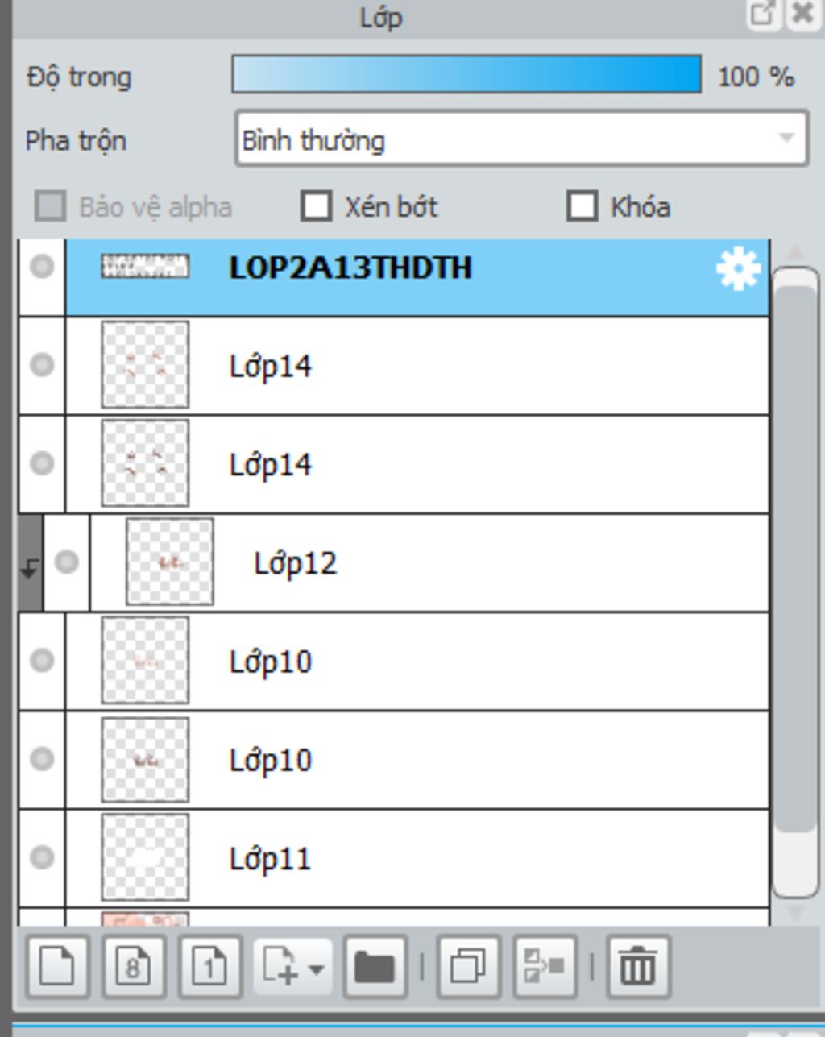Delete the selected layer with the trash icon
The image size is (825, 1037).
click(637, 964)
